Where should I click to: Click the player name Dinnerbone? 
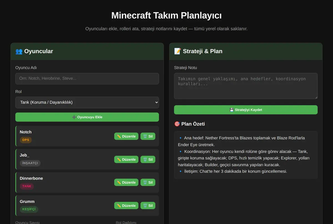[x=31, y=178]
